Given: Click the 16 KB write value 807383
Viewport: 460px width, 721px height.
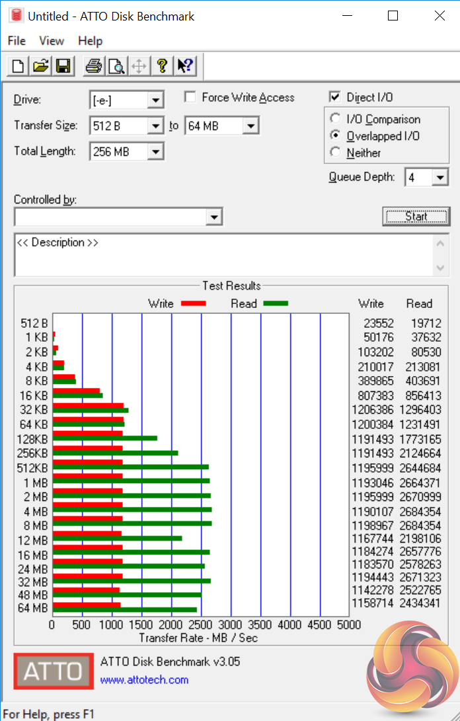Looking at the screenshot, I should coord(376,395).
